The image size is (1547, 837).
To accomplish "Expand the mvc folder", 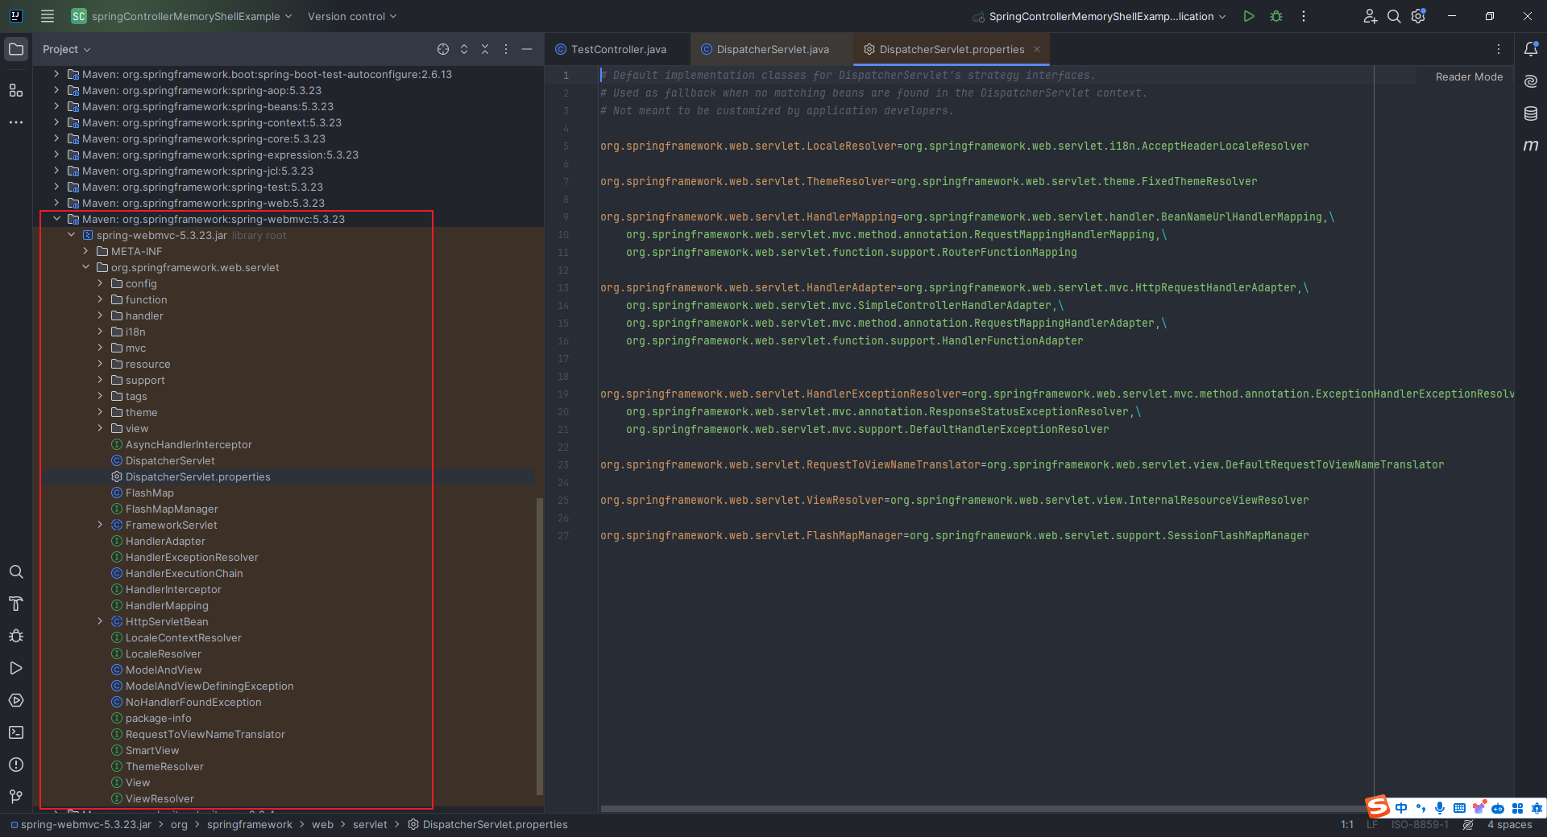I will pos(100,348).
